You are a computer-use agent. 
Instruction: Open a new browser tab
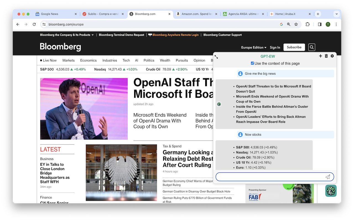coord(318,14)
